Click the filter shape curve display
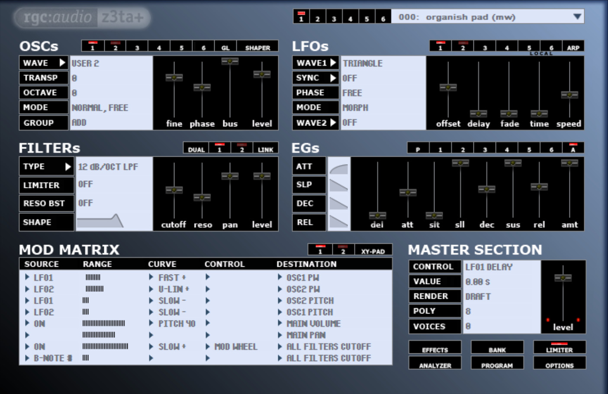 [x=100, y=221]
